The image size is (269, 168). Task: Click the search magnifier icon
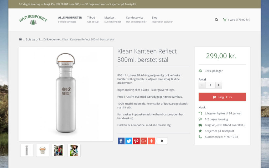coord(216,20)
